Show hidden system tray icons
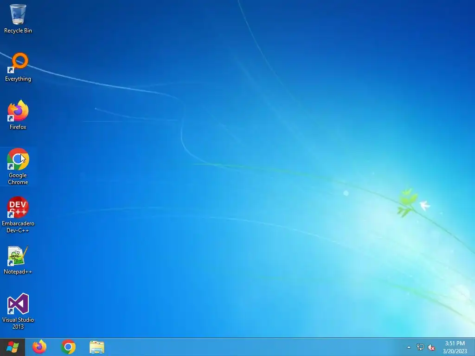 click(409, 347)
